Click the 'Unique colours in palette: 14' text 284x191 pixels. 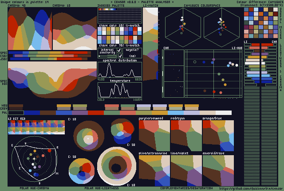point(24,2)
